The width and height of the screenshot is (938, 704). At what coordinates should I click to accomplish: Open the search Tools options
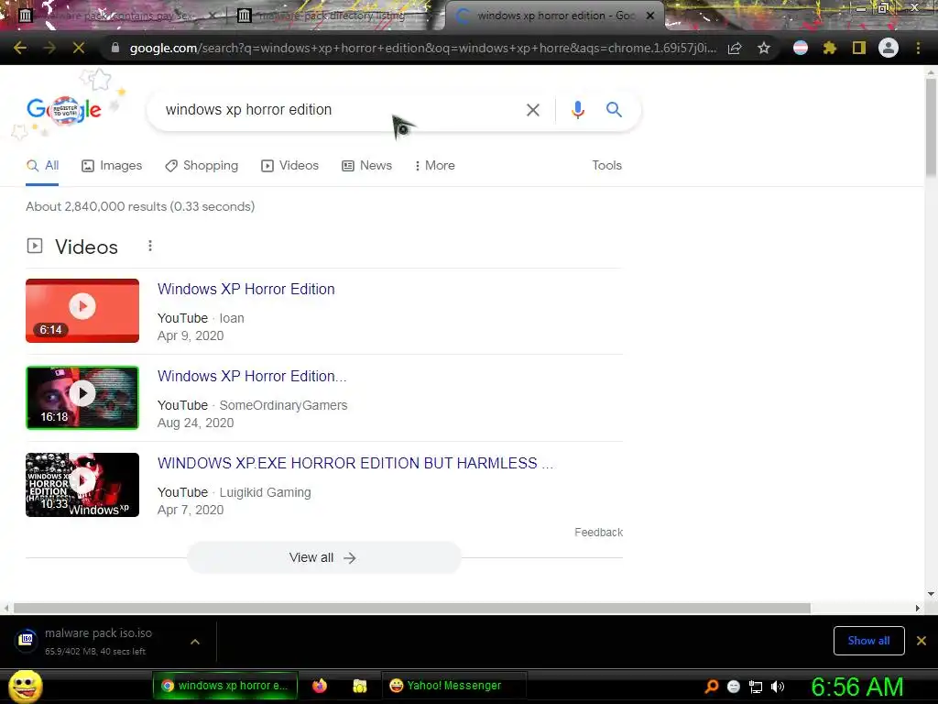pos(606,166)
